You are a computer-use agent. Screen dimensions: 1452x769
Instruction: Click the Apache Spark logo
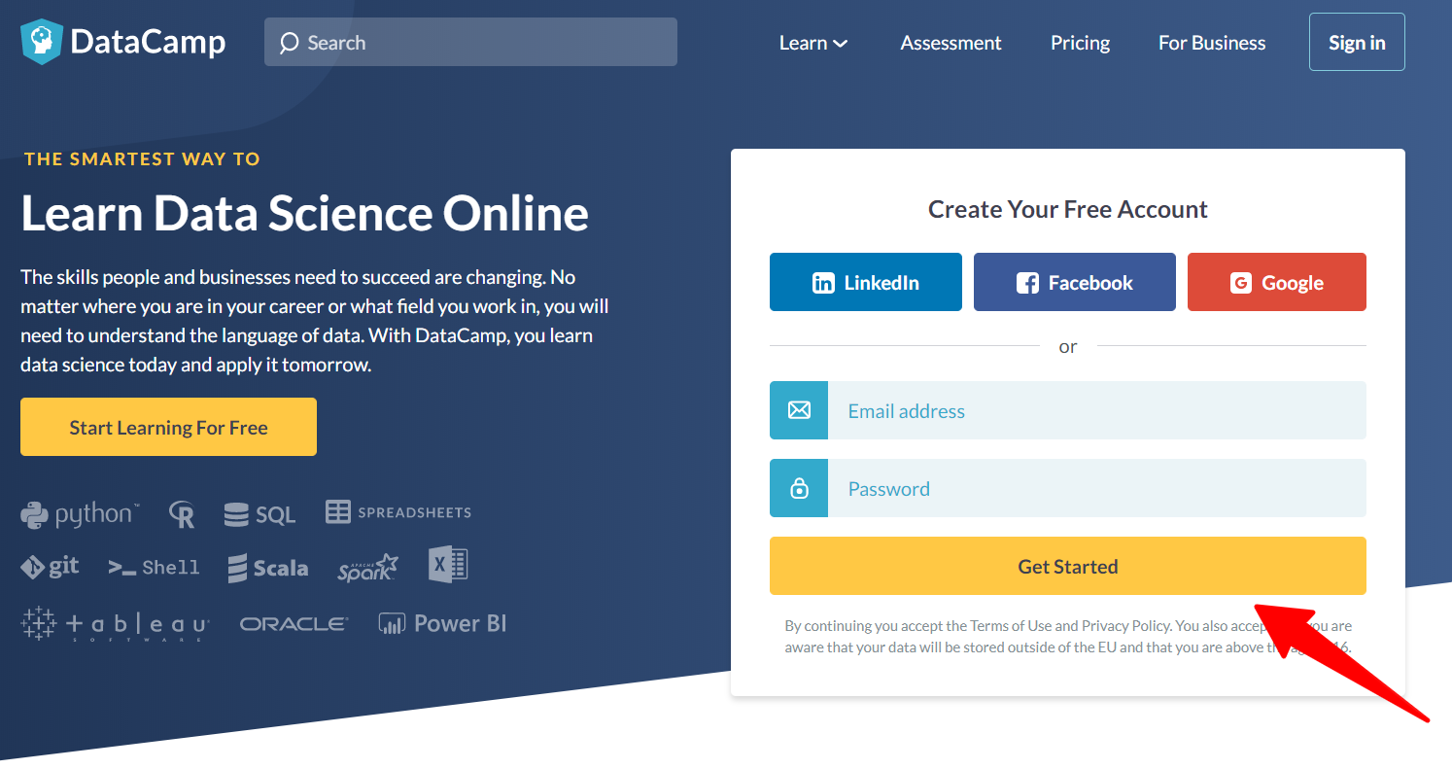click(x=367, y=569)
